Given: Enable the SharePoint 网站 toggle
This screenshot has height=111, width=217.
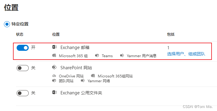Looking at the screenshot, I should pyautogui.click(x=23, y=68).
